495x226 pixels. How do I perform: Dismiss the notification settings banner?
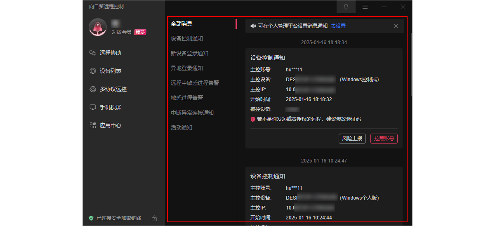tap(396, 26)
